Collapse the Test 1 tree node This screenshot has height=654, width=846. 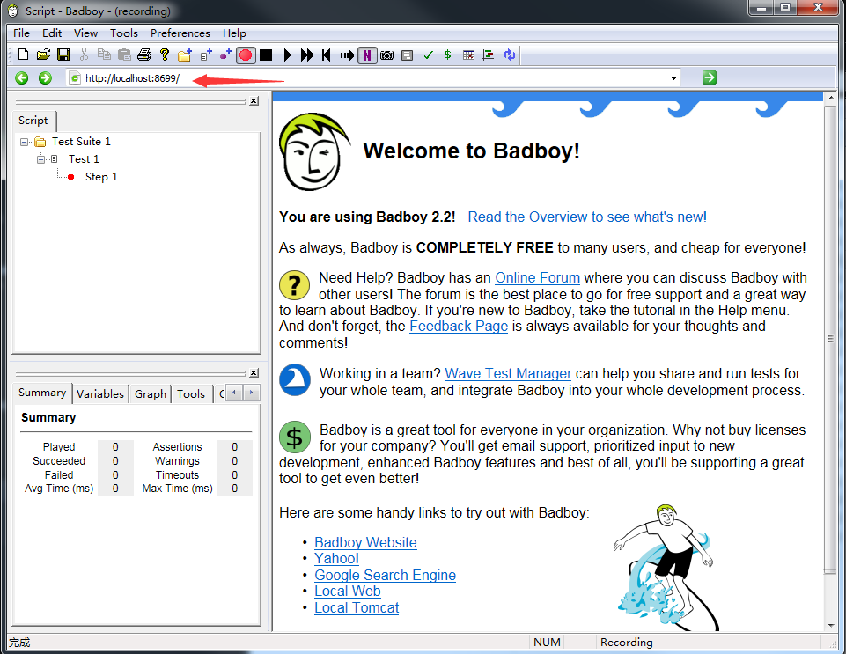(x=41, y=159)
